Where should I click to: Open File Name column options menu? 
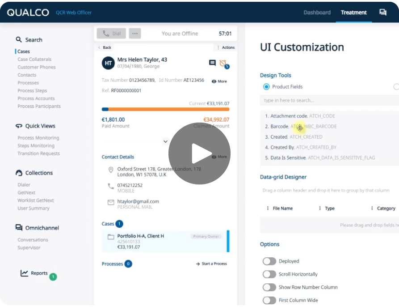point(268,209)
